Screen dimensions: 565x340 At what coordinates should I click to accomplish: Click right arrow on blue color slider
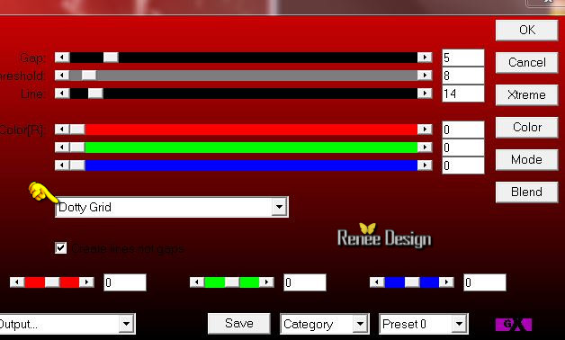coord(425,165)
